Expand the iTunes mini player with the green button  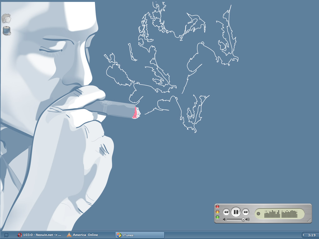(x=217, y=218)
